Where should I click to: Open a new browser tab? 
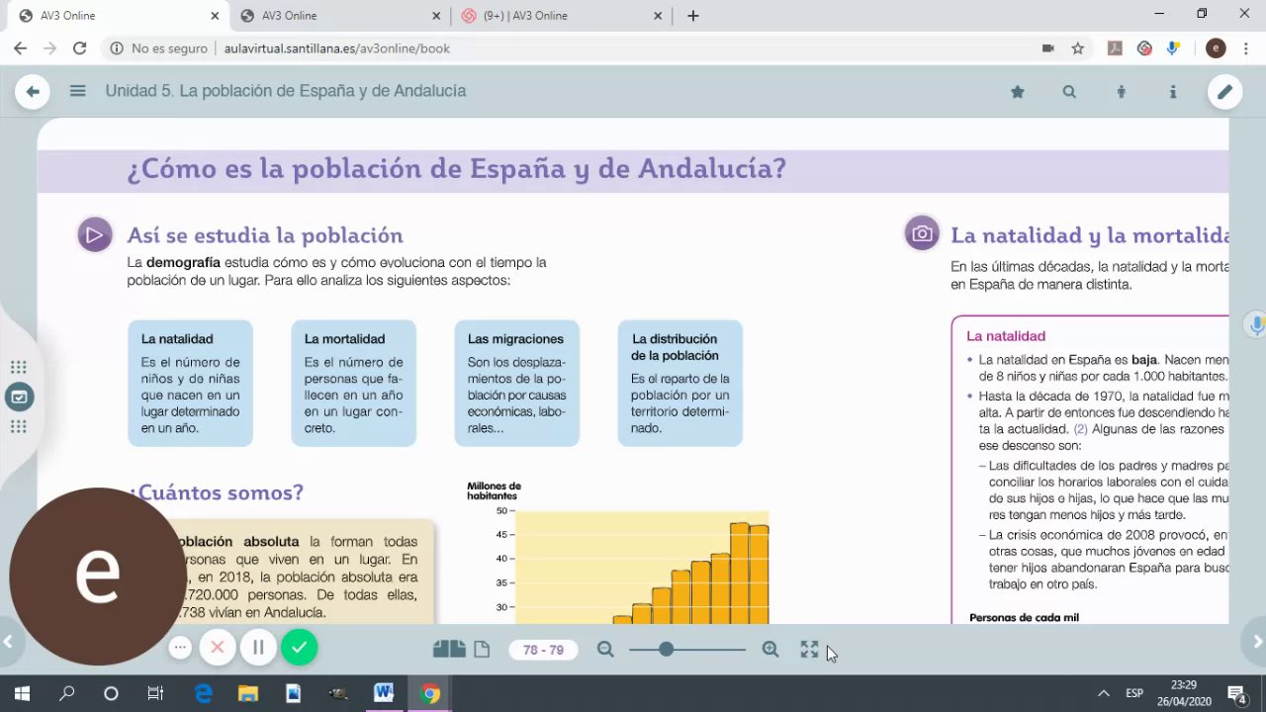(693, 16)
